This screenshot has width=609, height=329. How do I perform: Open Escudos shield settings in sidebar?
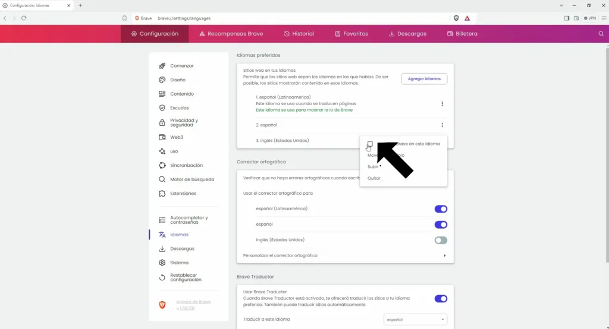tap(174, 107)
